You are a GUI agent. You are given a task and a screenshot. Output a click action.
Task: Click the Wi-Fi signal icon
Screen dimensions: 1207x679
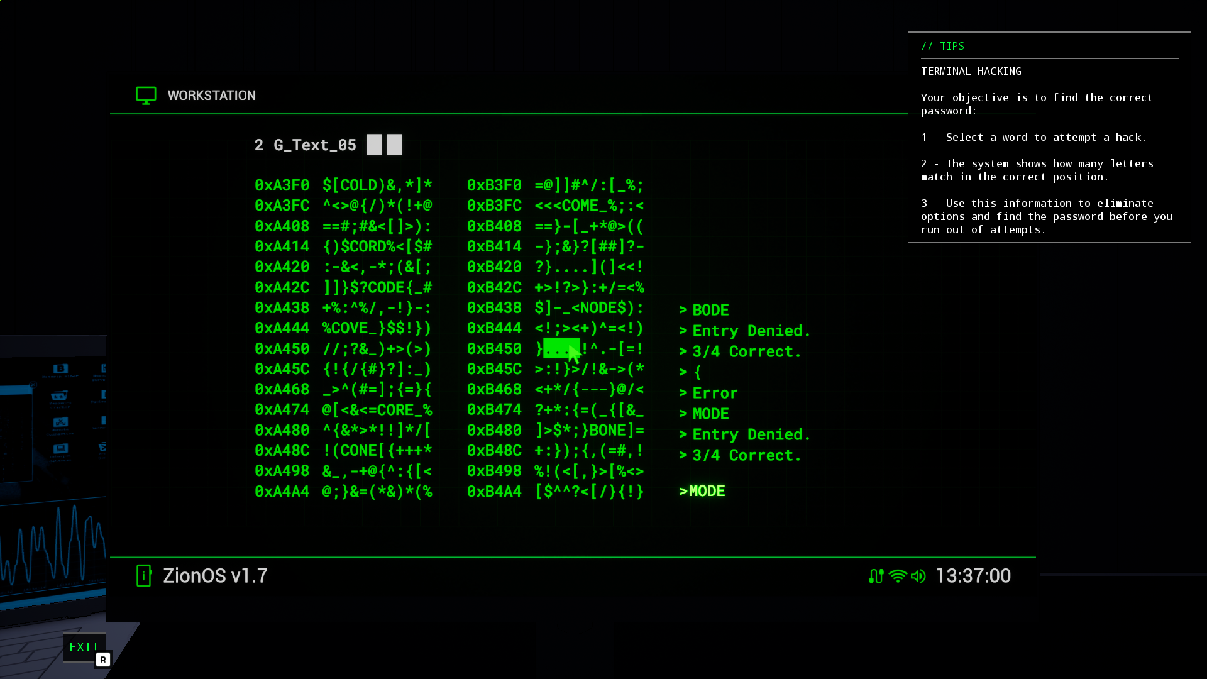(x=898, y=576)
